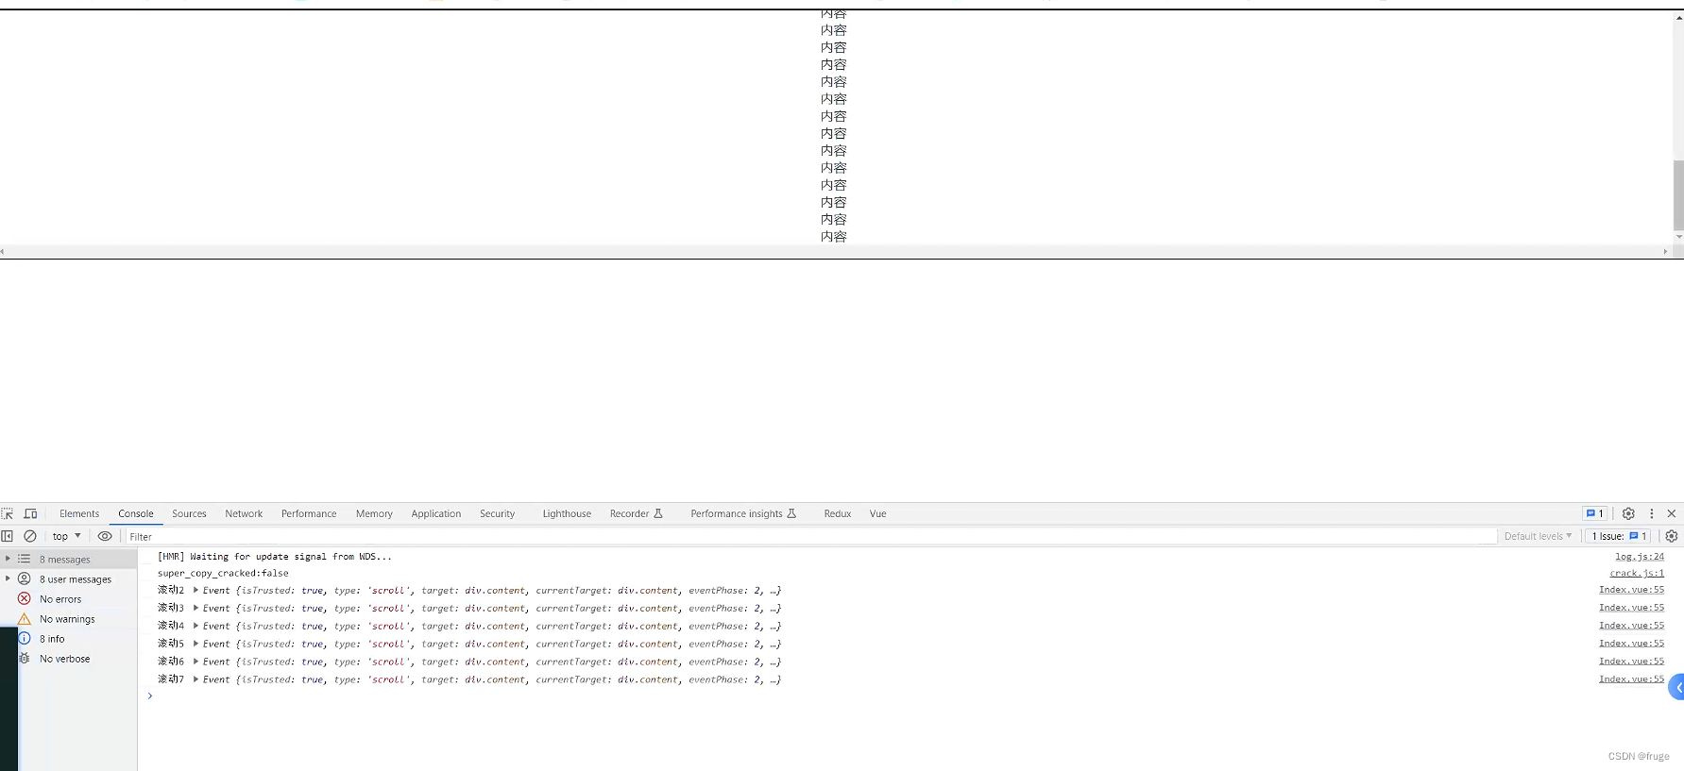Switch to the Application tab
Image resolution: width=1684 pixels, height=771 pixels.
436,513
